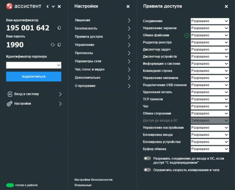Open the Управление настройками dropdown

click(210, 128)
